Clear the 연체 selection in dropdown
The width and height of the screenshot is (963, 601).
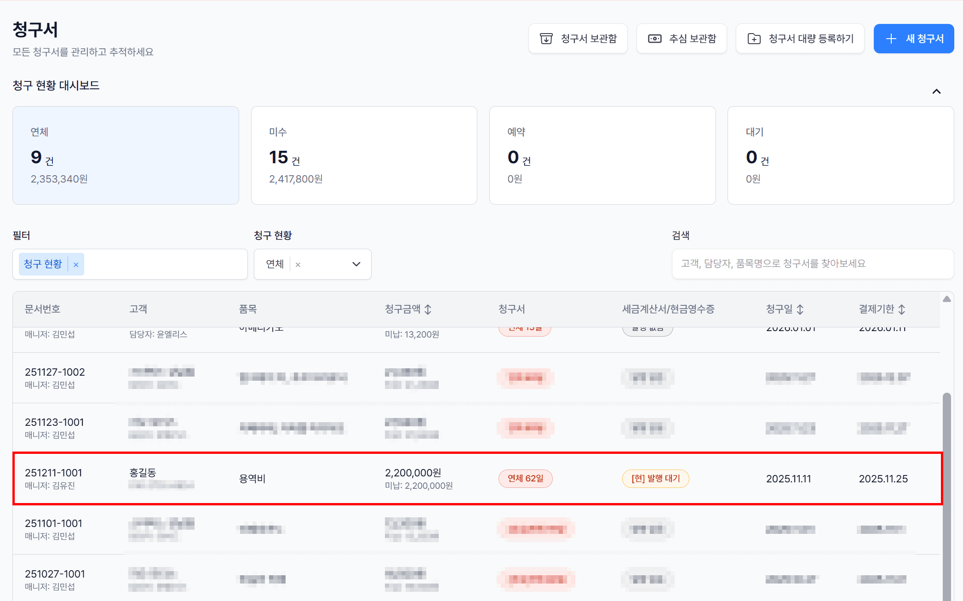click(x=298, y=264)
